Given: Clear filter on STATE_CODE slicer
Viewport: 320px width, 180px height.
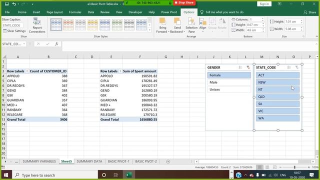Looking at the screenshot, I should tap(296, 67).
